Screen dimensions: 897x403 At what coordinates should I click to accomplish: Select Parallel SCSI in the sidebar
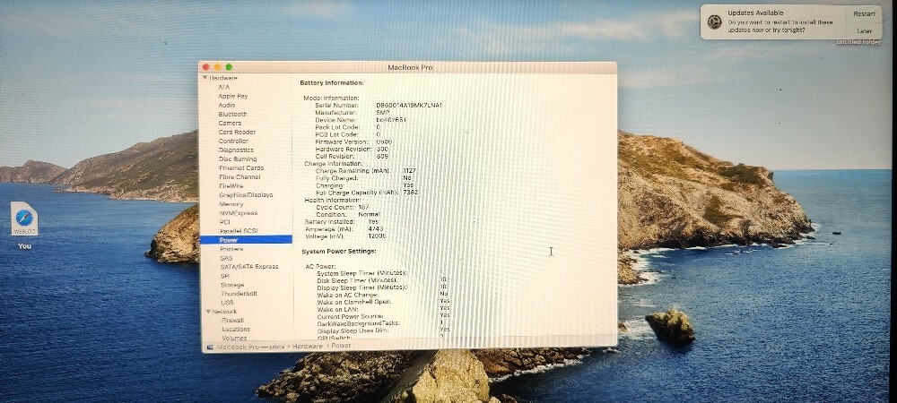point(239,231)
